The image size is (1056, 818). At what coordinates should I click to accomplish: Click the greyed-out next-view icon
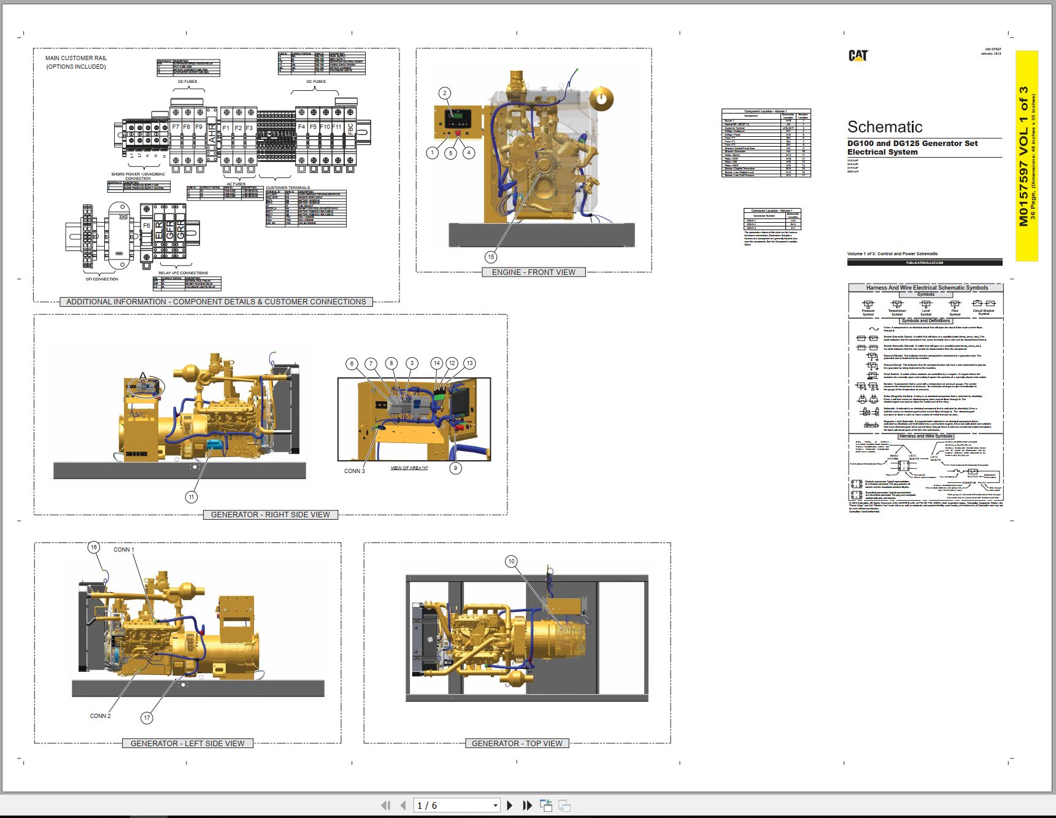pyautogui.click(x=565, y=805)
